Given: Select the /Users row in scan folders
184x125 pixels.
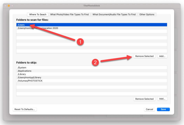Looking at the screenshot, I should coord(92,25).
